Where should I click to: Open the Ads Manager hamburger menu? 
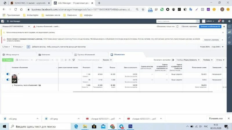[x=8, y=21]
